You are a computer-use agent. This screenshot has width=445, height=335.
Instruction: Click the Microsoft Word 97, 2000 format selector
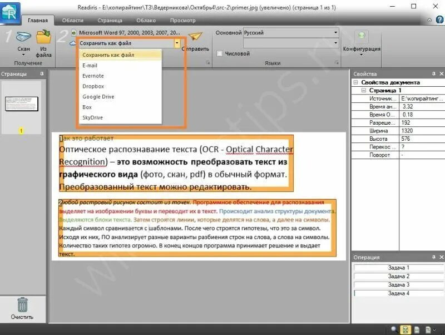tap(130, 33)
